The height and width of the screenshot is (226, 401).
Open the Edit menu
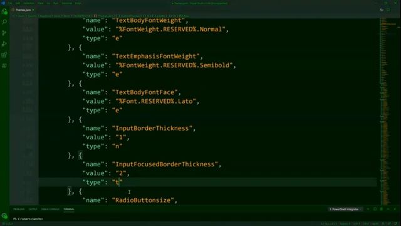pos(18,3)
